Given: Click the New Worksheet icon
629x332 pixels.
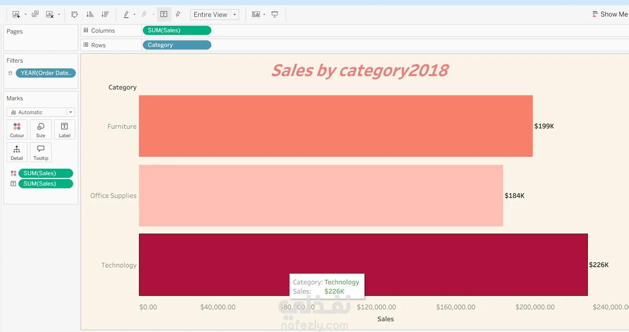Looking at the screenshot, I should pos(16,14).
